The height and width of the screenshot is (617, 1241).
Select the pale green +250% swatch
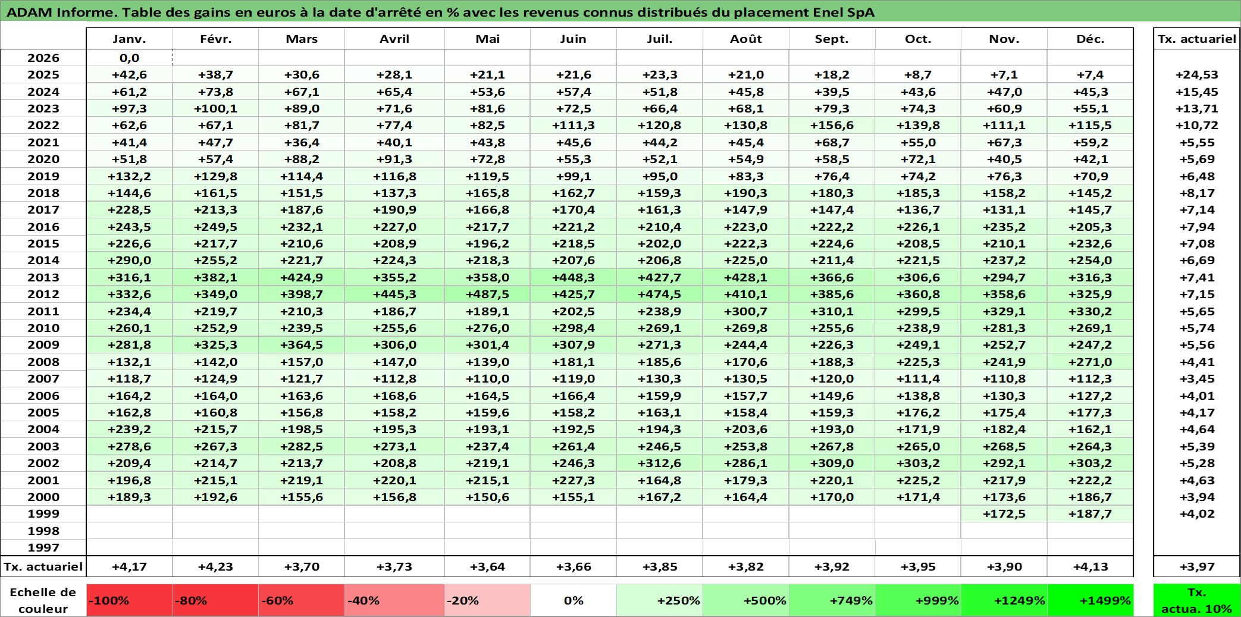(x=660, y=600)
